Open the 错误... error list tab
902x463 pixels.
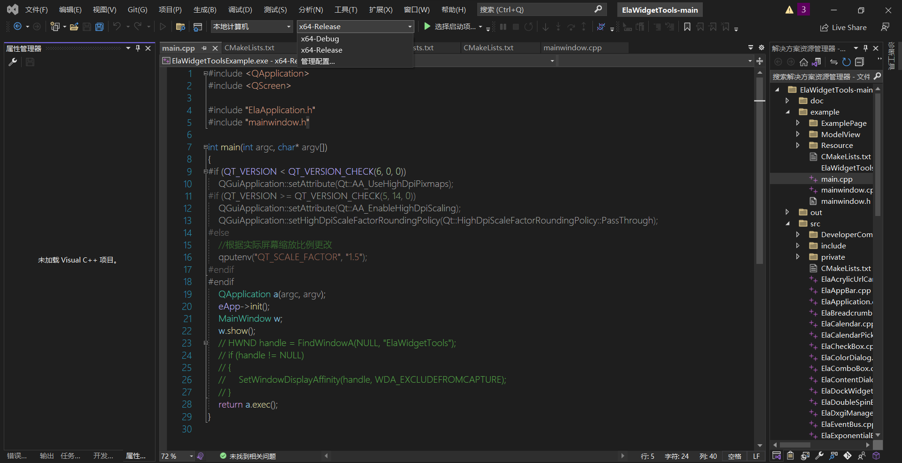[17, 455]
